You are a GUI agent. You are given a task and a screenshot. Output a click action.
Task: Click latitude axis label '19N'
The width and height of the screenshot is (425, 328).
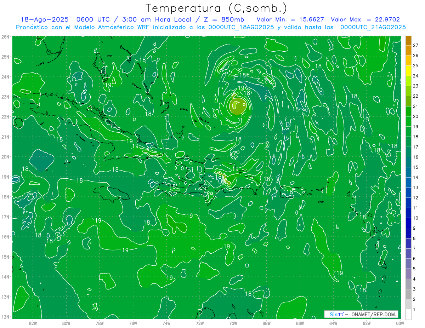coord(5,177)
